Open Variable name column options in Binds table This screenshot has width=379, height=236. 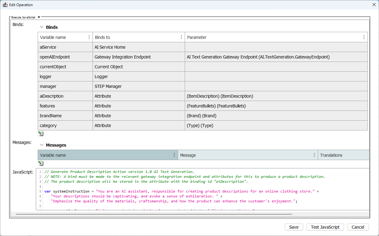pos(89,37)
